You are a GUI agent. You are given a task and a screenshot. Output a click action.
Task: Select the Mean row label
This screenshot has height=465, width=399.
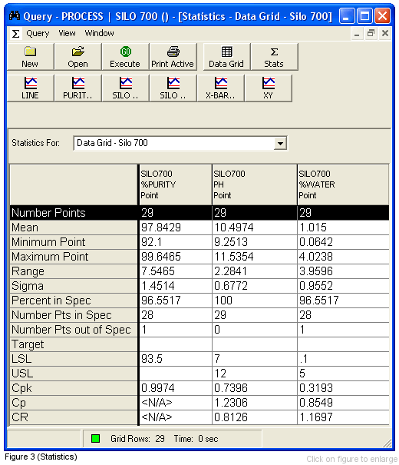coord(74,228)
